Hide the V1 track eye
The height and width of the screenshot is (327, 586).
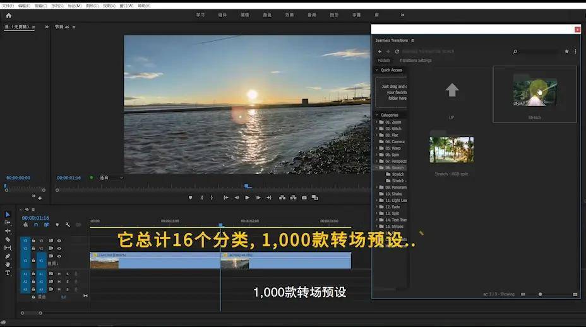59,256
